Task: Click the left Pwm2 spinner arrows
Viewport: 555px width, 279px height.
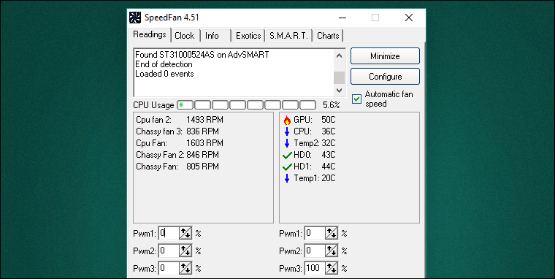Action: (x=185, y=251)
